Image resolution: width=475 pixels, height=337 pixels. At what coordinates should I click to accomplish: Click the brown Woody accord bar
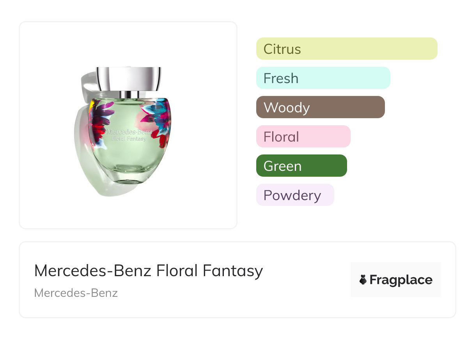[x=320, y=107]
